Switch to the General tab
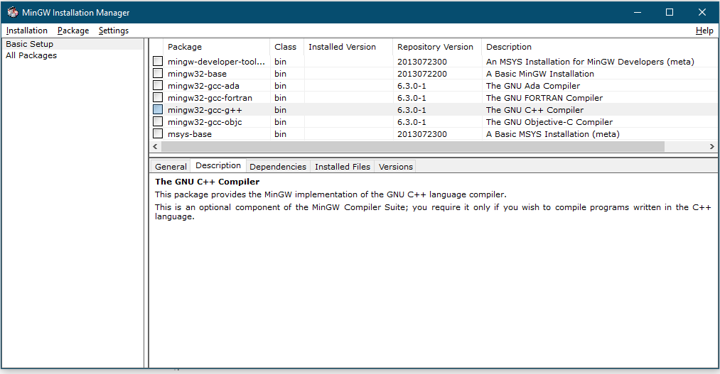 171,167
